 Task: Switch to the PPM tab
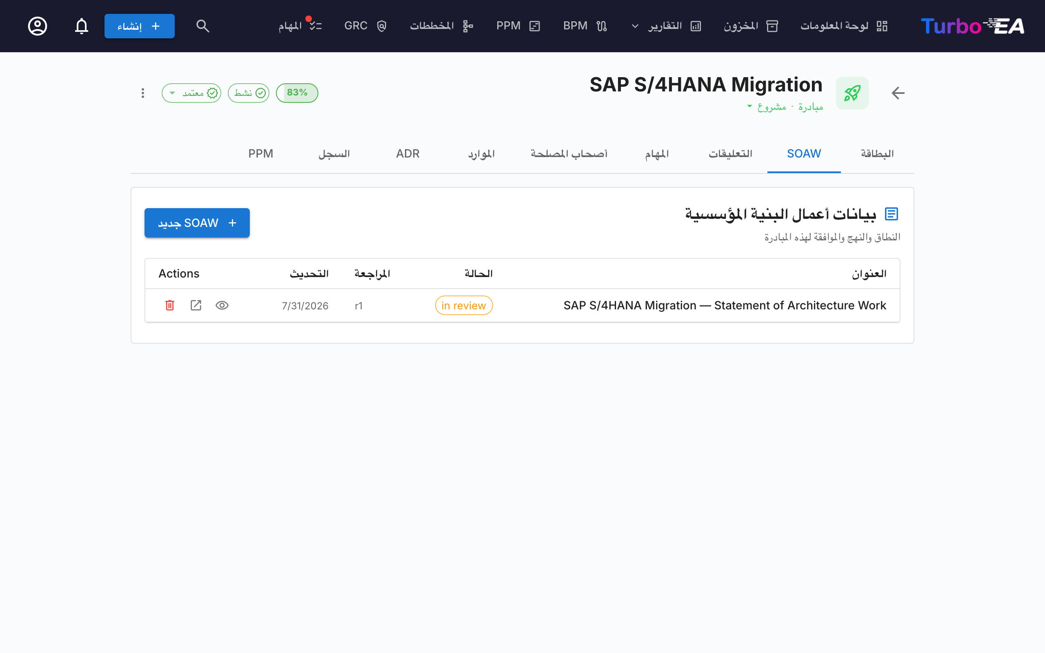click(x=261, y=154)
